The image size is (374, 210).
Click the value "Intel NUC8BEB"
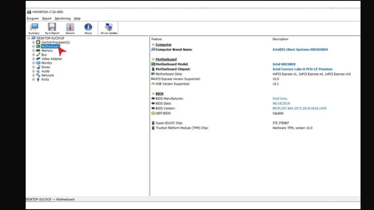[284, 64]
